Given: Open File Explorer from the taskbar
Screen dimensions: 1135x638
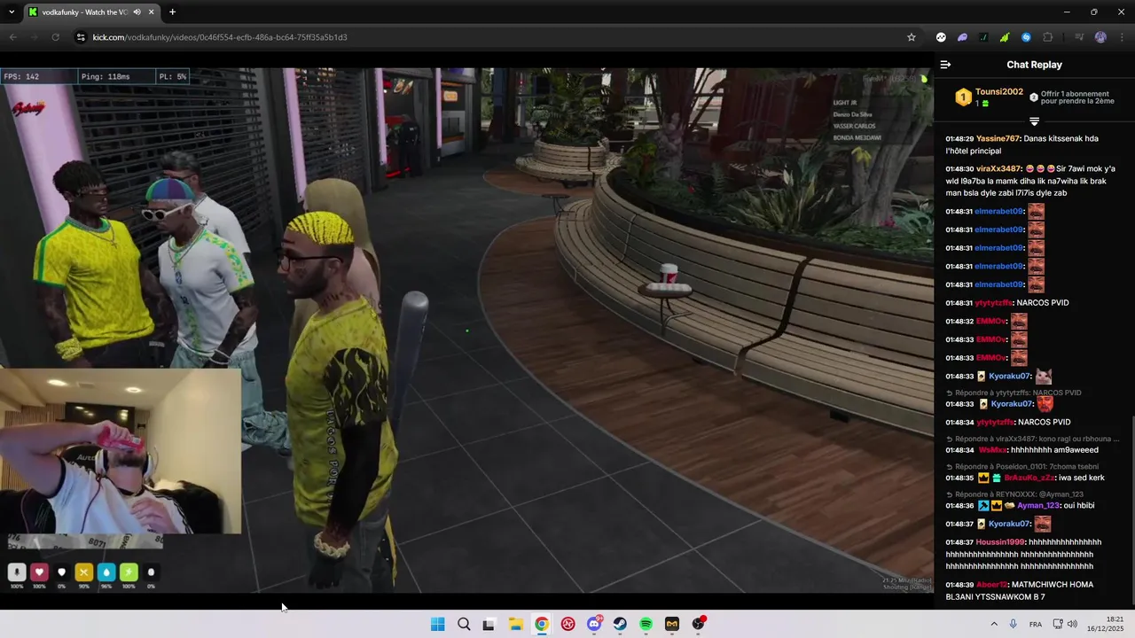Looking at the screenshot, I should click(515, 624).
